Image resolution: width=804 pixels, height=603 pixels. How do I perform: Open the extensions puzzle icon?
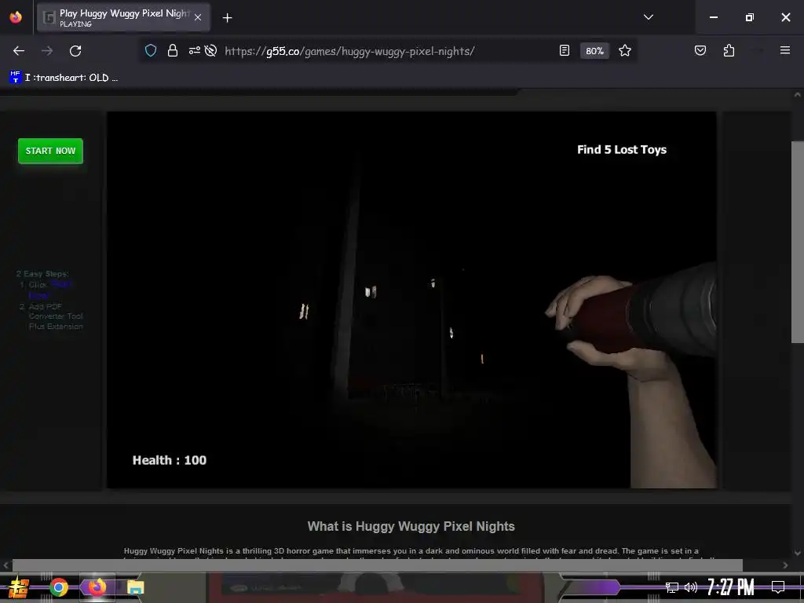click(x=729, y=50)
